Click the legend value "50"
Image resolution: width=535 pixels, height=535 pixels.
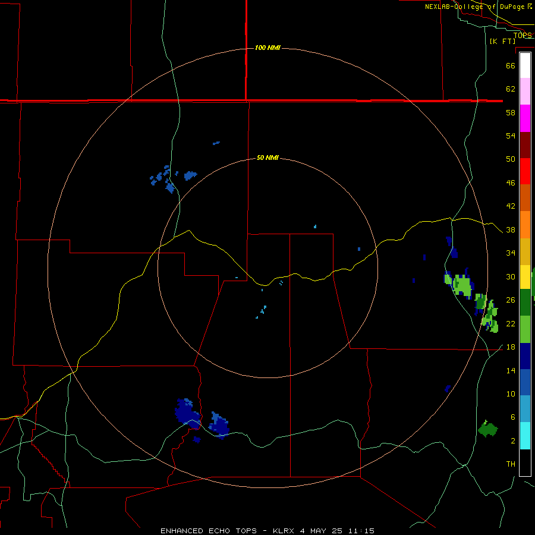[x=511, y=159]
